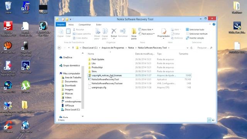
Task: Sort by the Nome column header
Action: point(91,54)
